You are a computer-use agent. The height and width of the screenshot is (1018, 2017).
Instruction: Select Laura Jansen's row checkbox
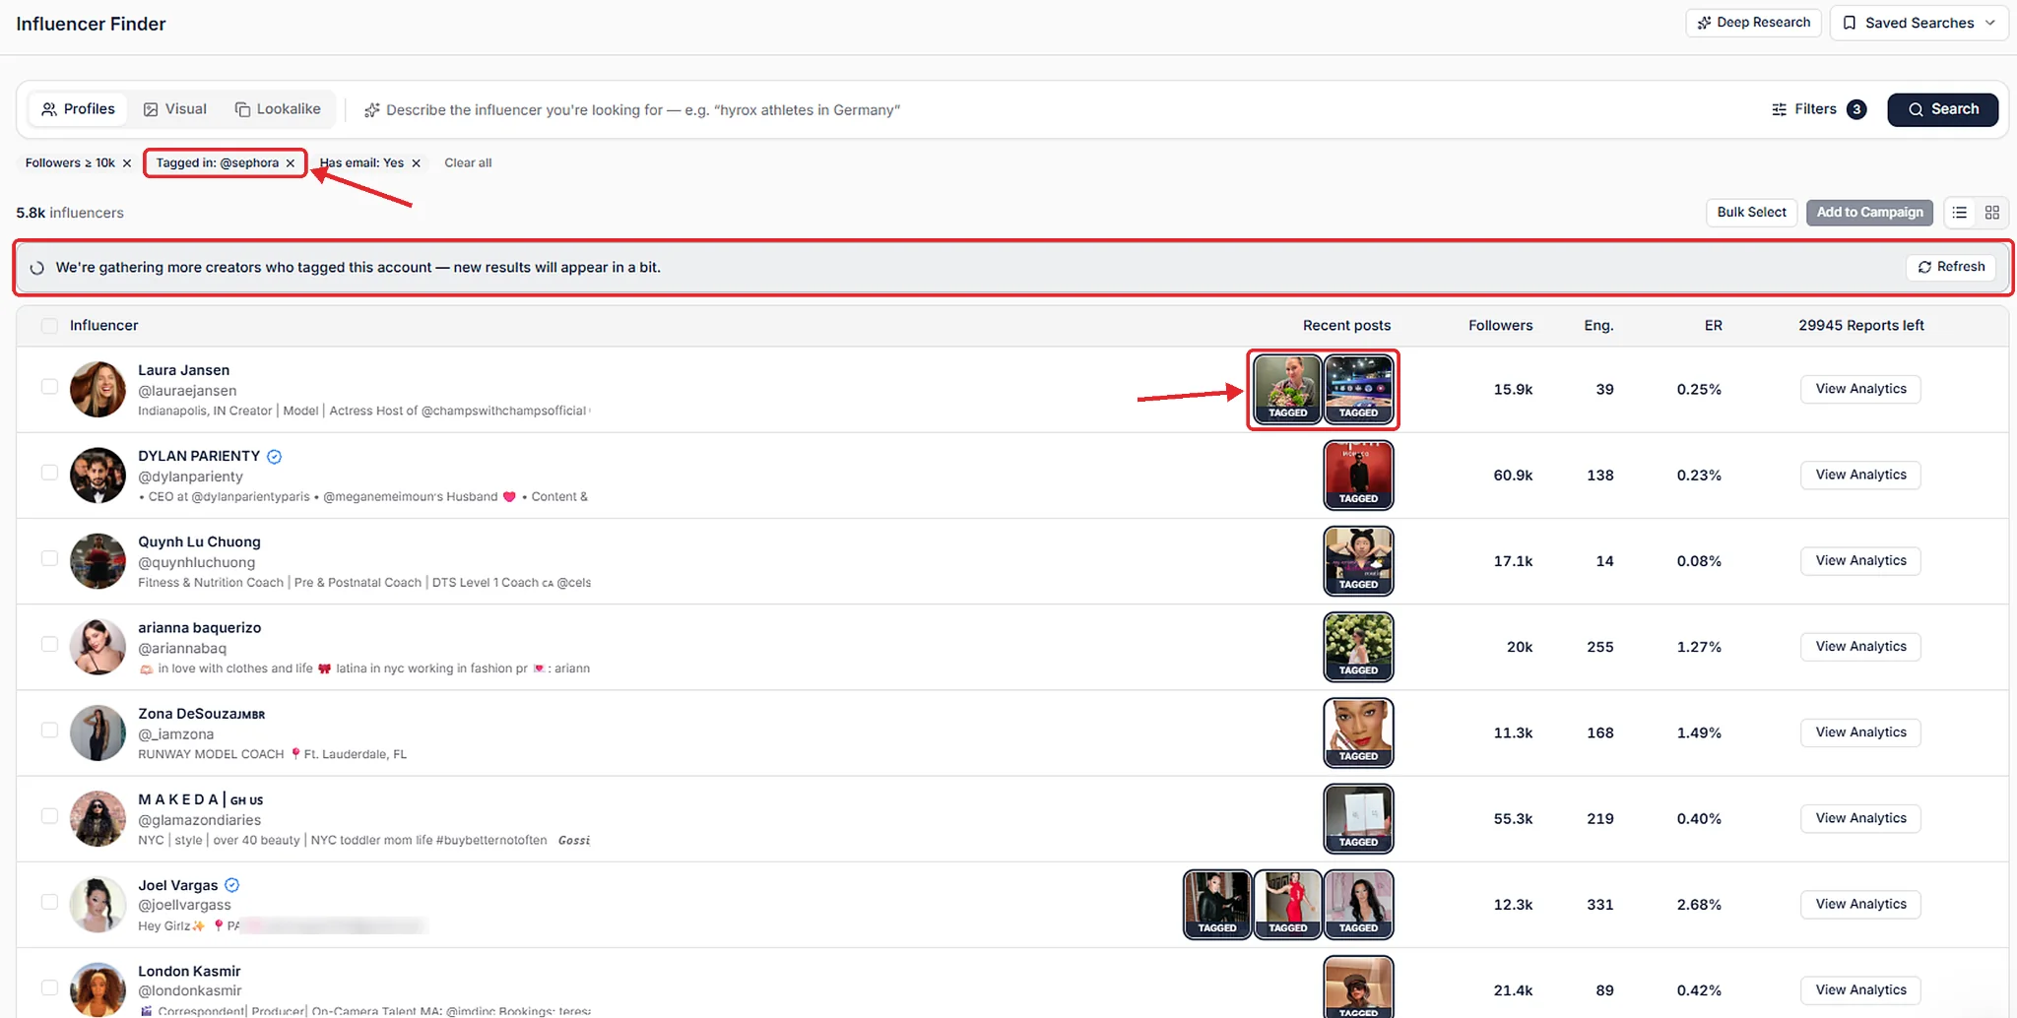coord(49,387)
